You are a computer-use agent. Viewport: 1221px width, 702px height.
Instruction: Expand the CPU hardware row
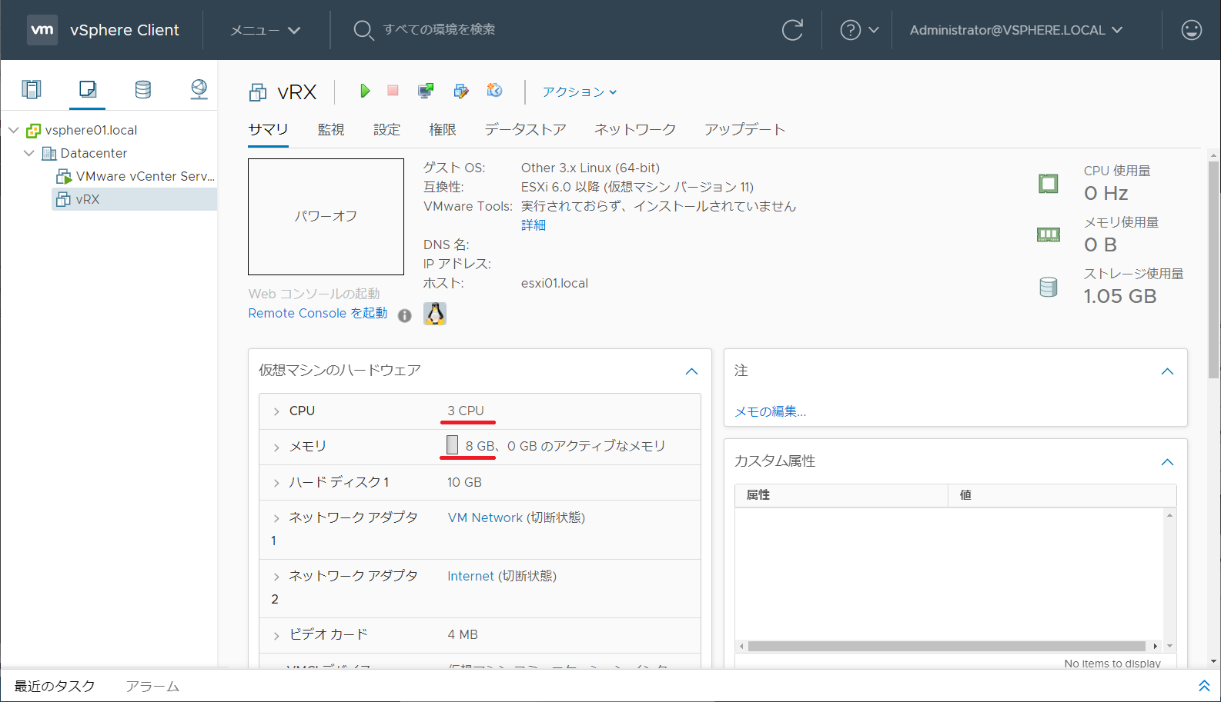coord(276,412)
